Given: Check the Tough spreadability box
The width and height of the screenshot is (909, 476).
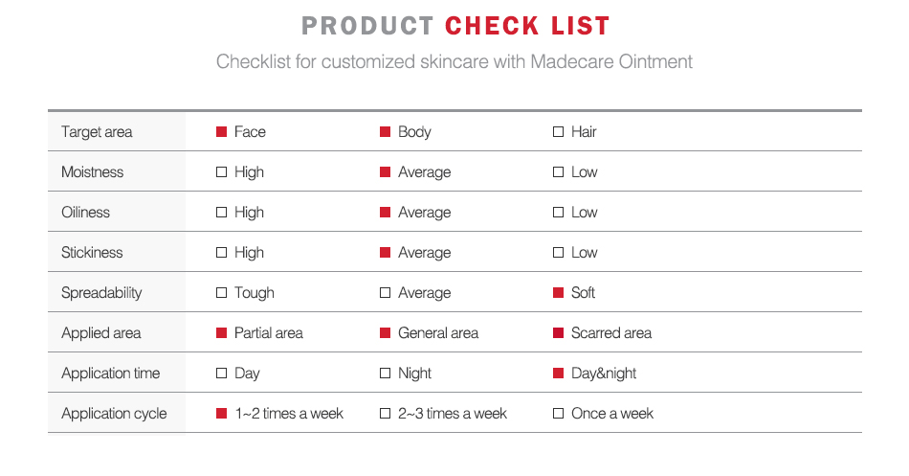Looking at the screenshot, I should (221, 293).
